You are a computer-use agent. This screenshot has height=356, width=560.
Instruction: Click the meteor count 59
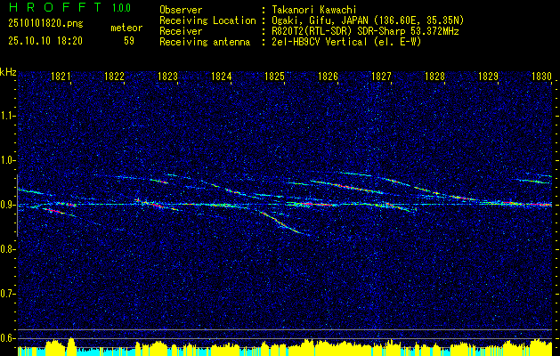[129, 41]
